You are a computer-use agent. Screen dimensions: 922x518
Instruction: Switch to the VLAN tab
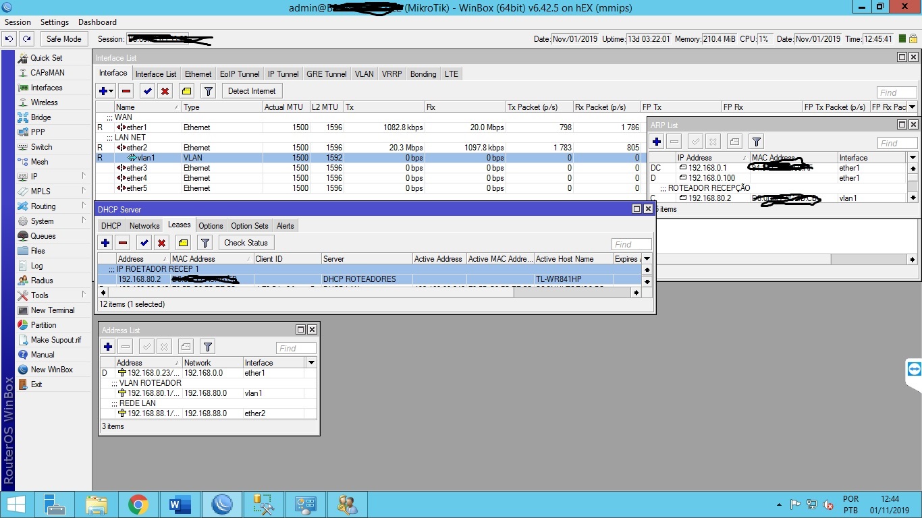(364, 74)
